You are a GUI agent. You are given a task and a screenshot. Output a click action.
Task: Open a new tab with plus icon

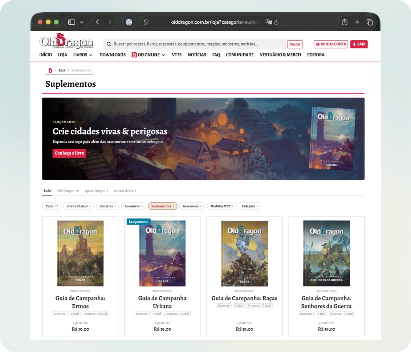(x=357, y=22)
